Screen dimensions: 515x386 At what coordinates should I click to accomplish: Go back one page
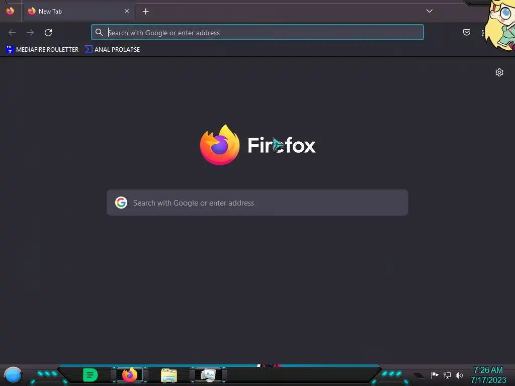pos(12,33)
